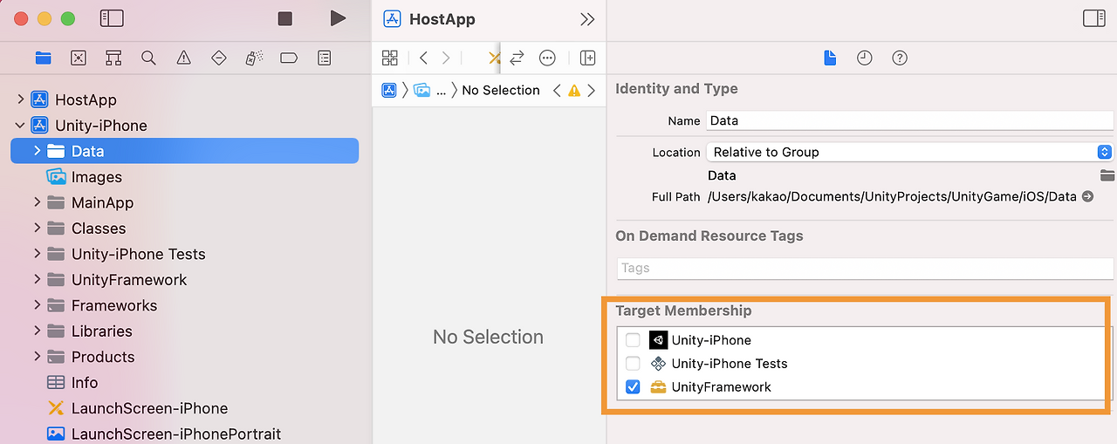Select Unity-iPhone project in navigator
Viewport: 1117px width, 444px height.
click(x=100, y=126)
